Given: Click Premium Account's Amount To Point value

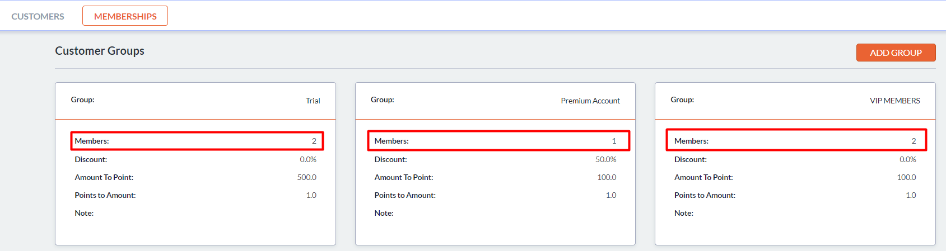Looking at the screenshot, I should tap(607, 177).
